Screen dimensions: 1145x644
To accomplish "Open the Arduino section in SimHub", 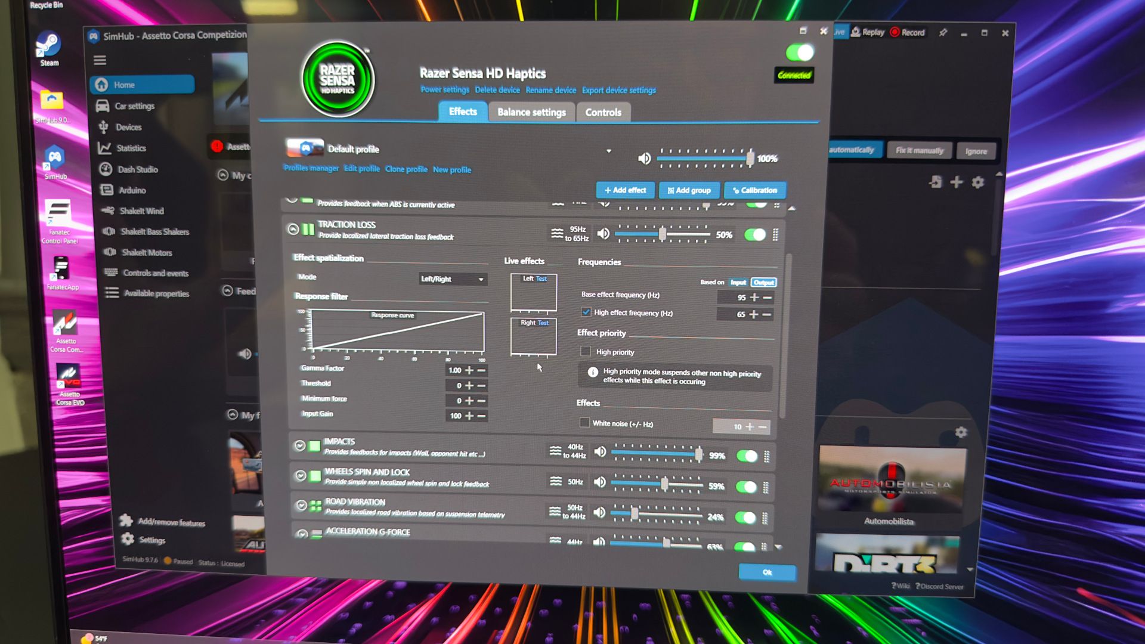I will point(134,190).
